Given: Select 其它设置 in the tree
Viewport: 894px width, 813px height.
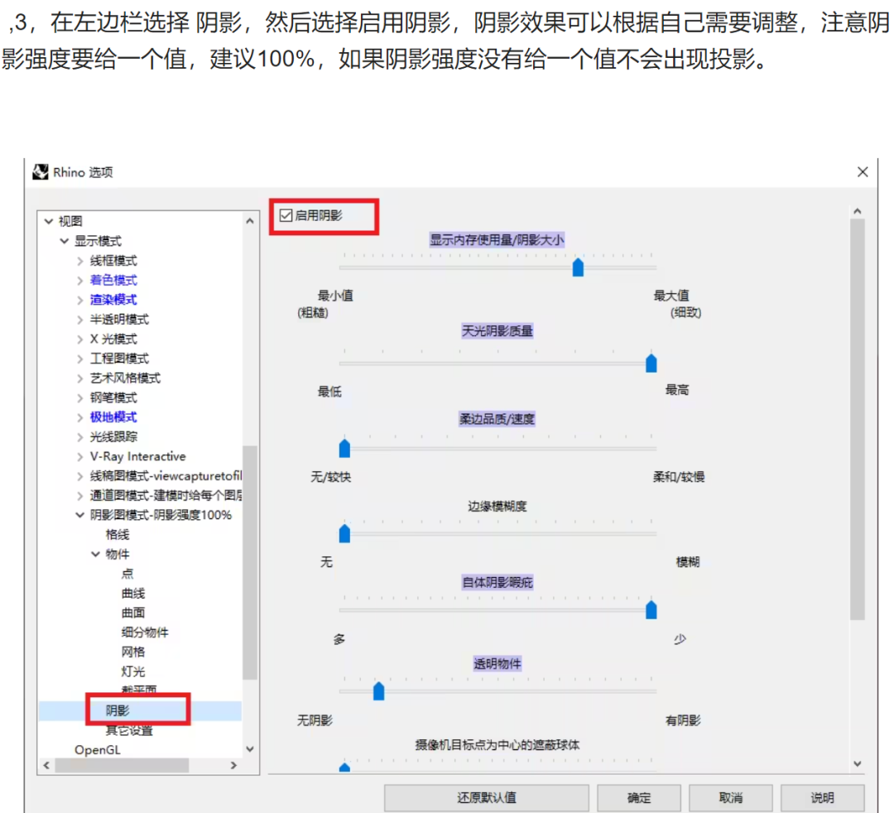Looking at the screenshot, I should point(129,730).
